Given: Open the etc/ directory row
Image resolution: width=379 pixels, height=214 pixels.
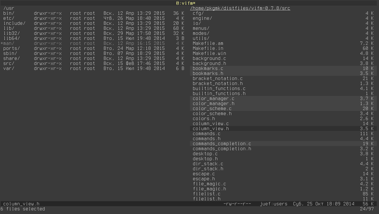Looking at the screenshot, I should 93,18.
